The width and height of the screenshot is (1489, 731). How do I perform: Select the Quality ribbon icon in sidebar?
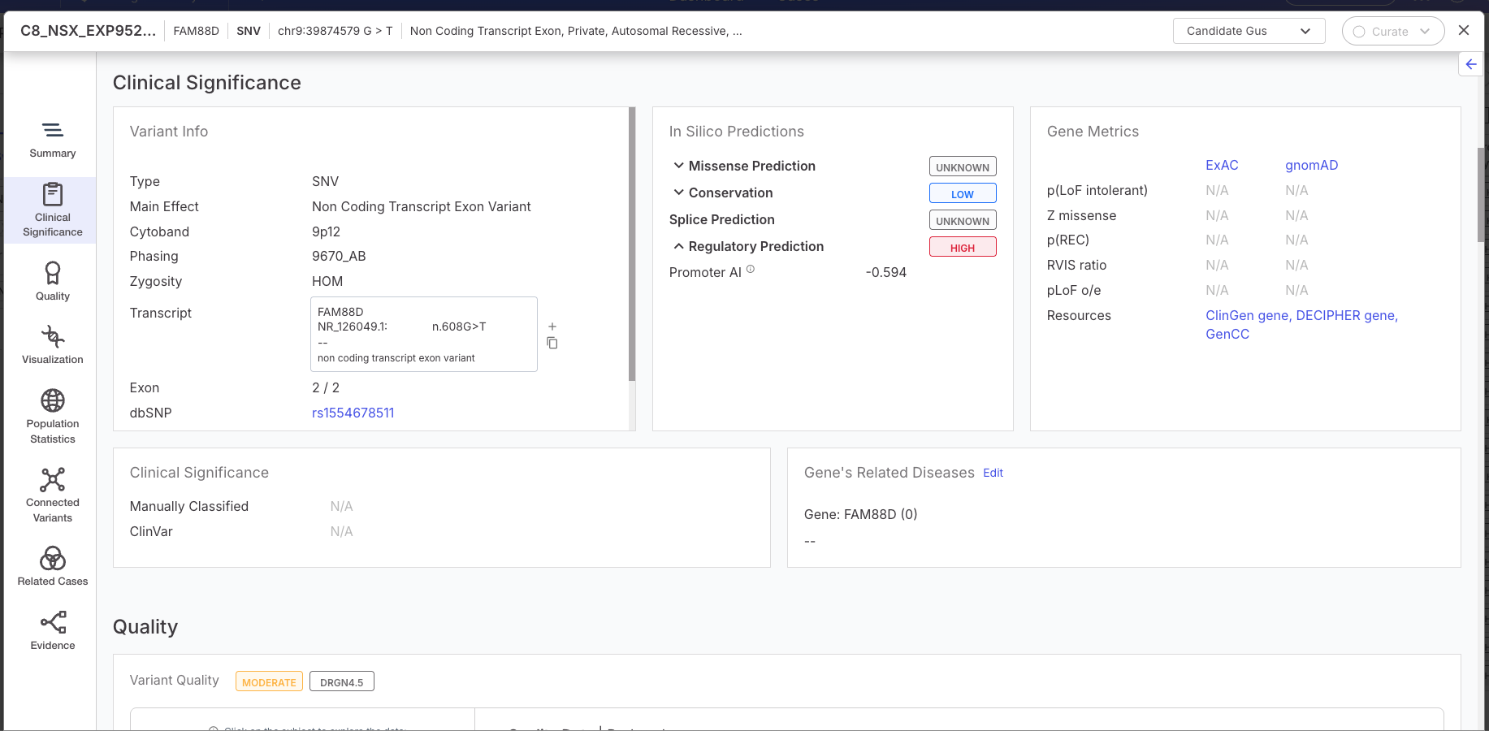53,273
